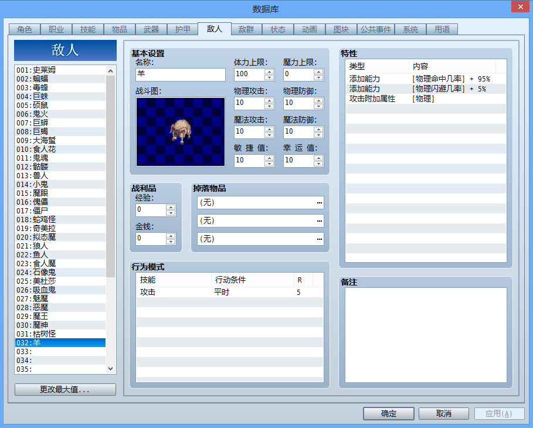Select 攻击 row in 行为模式 list
This screenshot has width=533, height=428.
tap(229, 293)
